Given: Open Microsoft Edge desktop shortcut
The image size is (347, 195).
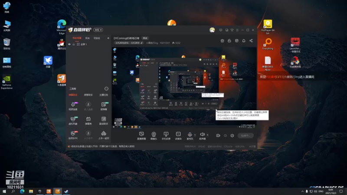Looking at the screenshot, I should point(62,27).
